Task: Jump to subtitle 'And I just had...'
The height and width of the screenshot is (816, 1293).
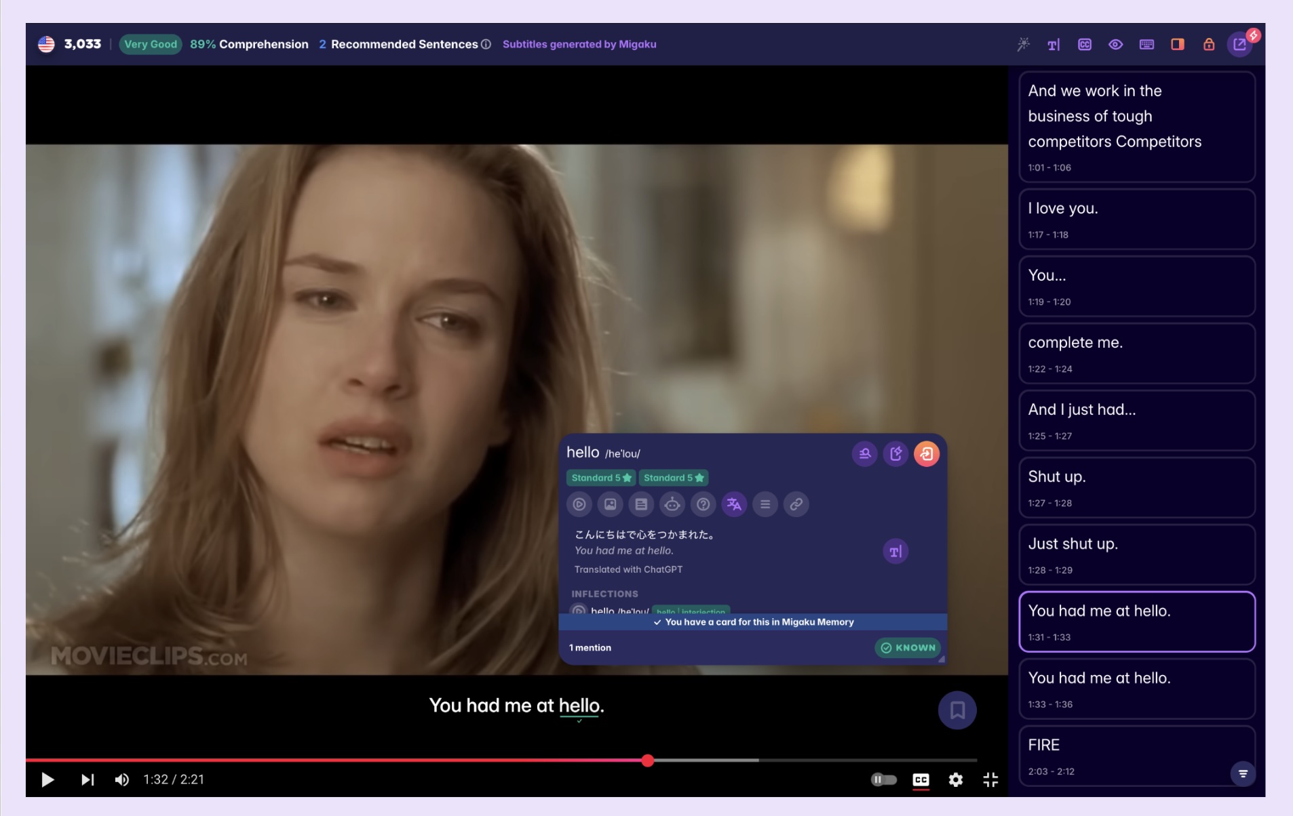Action: click(1137, 420)
